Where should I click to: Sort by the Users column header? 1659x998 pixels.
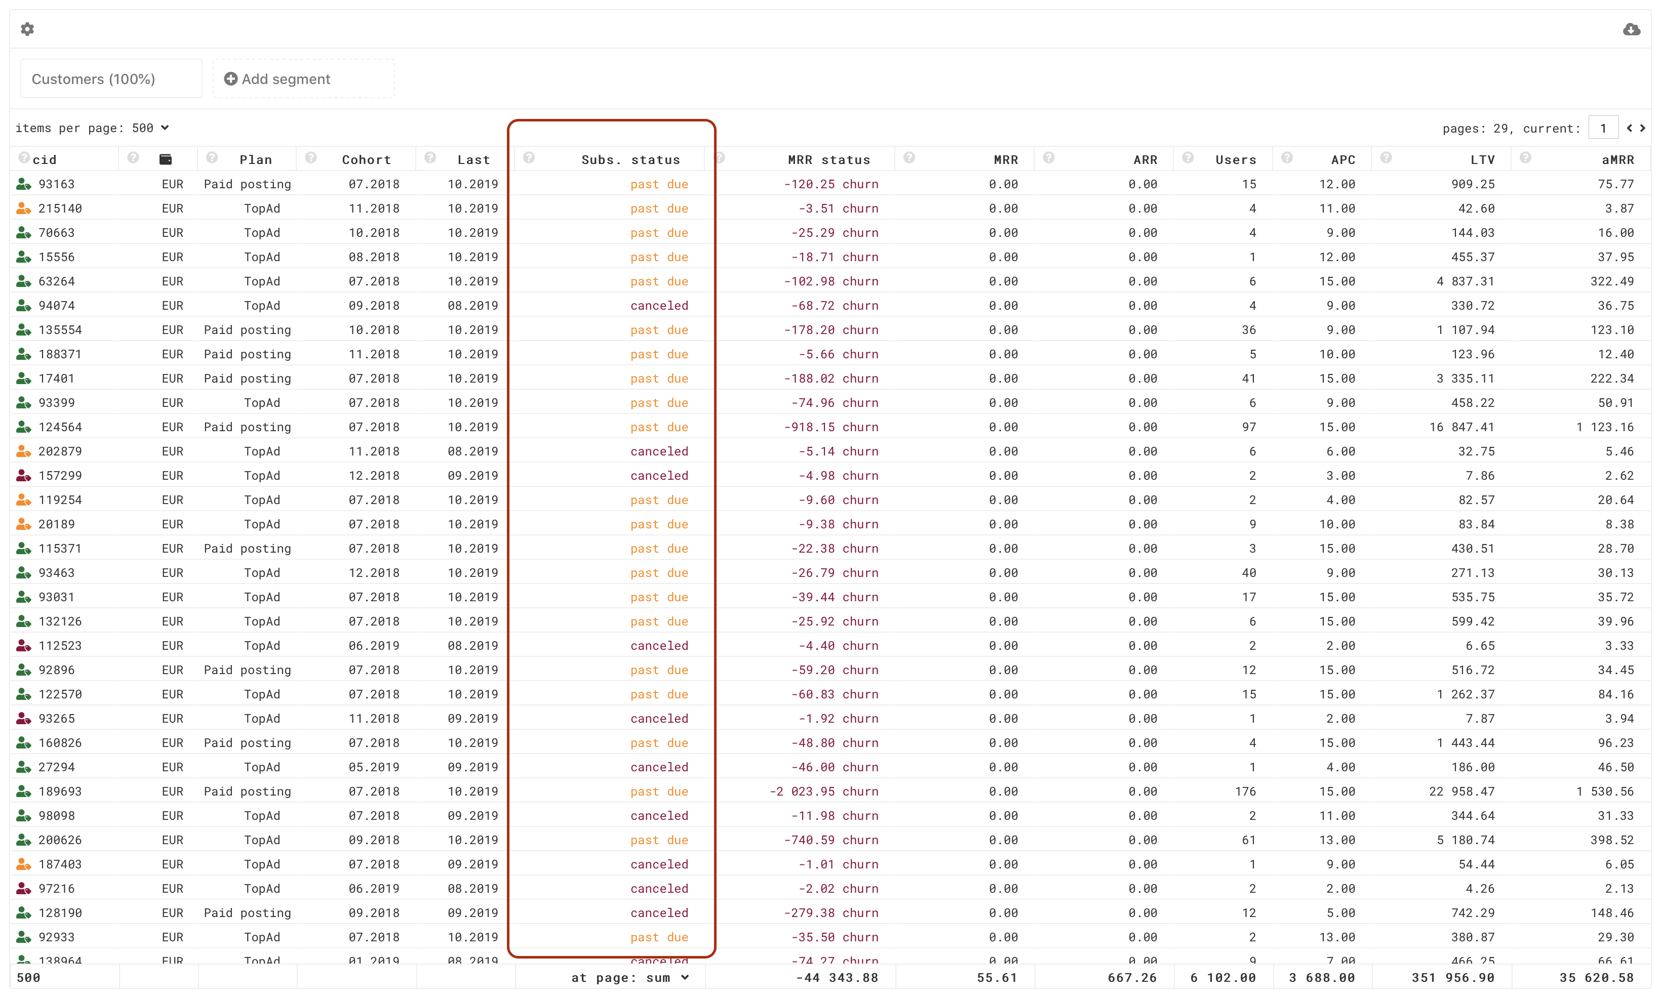1235,159
